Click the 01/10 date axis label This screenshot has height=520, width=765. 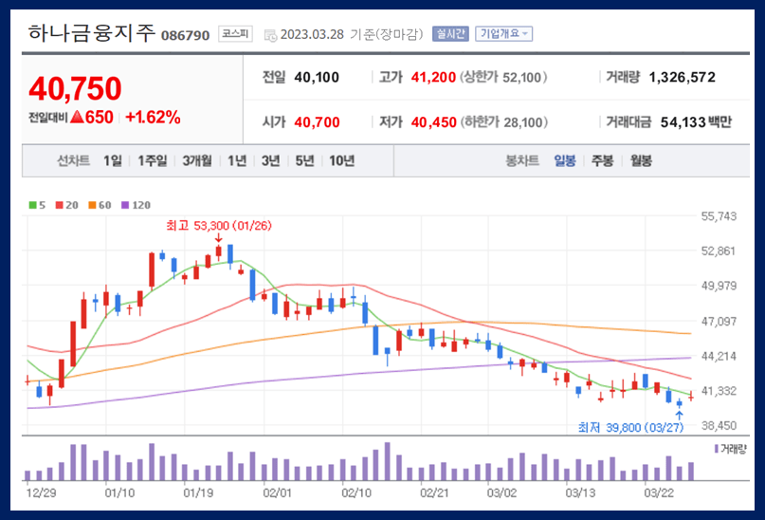pyautogui.click(x=119, y=492)
